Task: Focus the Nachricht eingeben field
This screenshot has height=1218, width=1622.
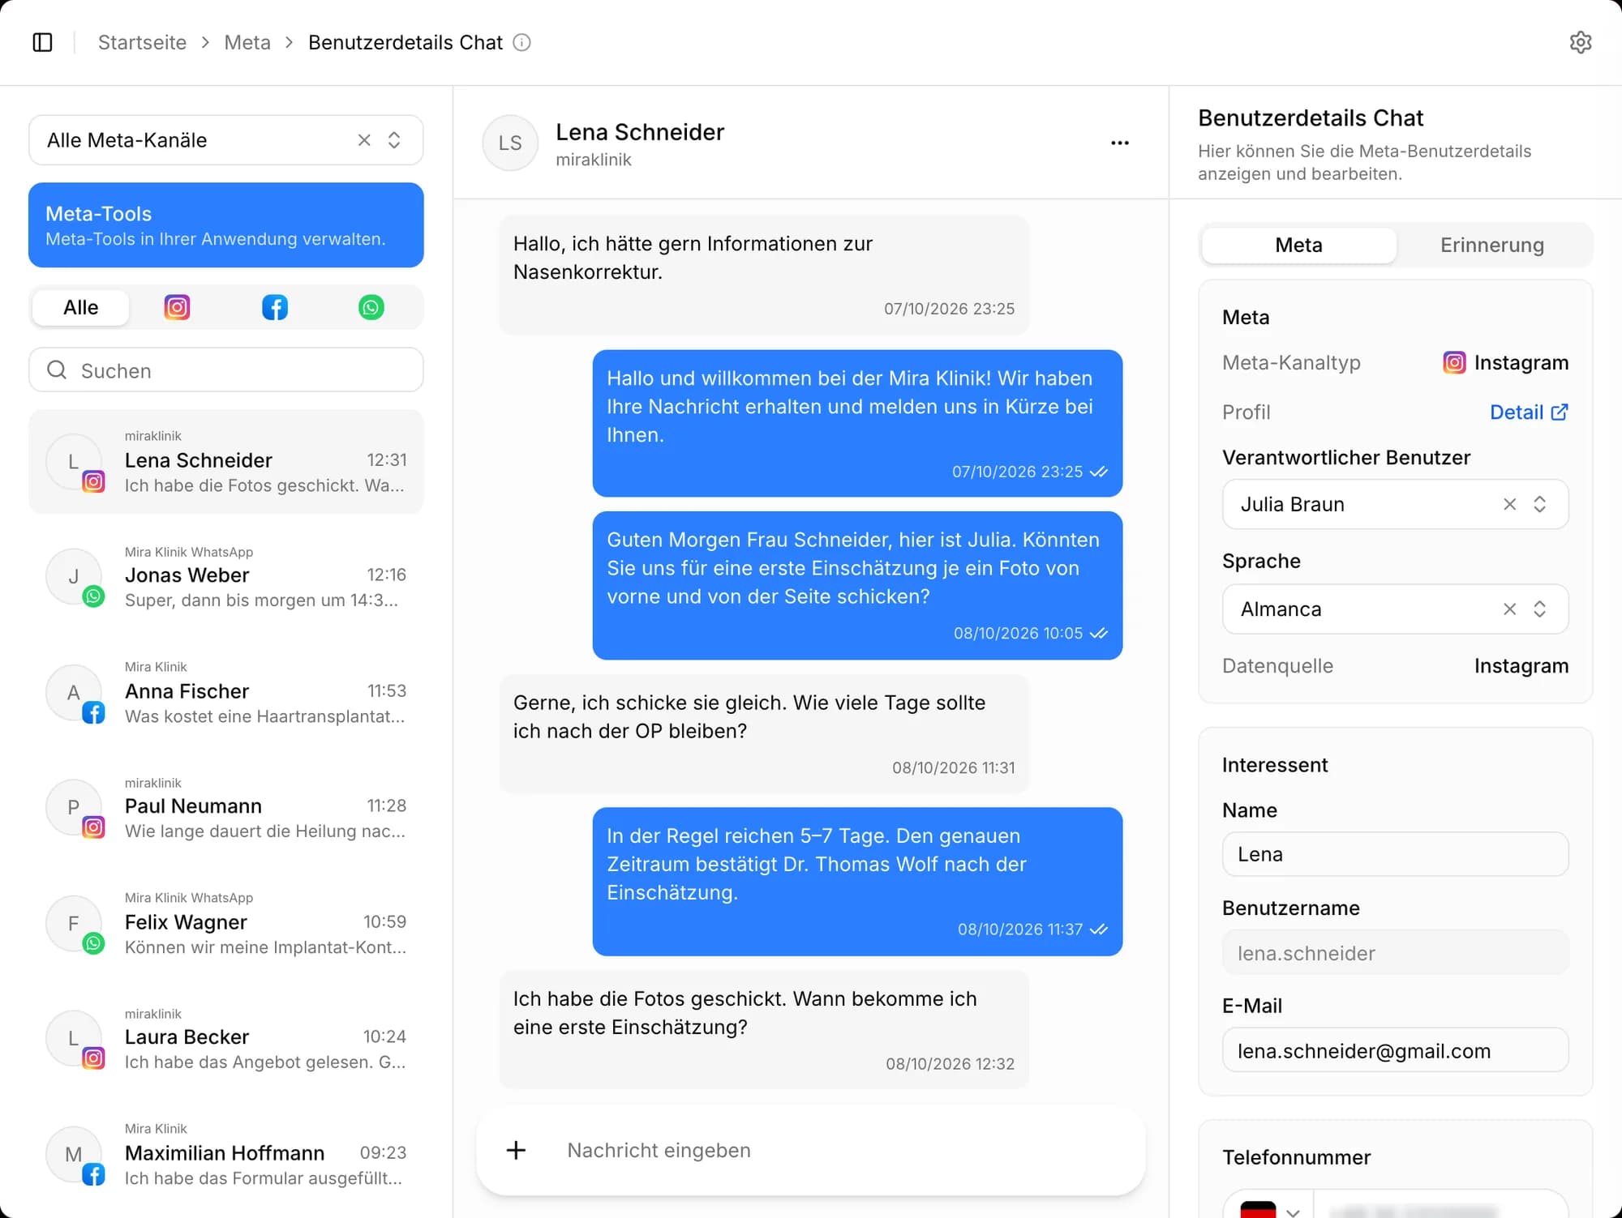Action: coord(843,1150)
